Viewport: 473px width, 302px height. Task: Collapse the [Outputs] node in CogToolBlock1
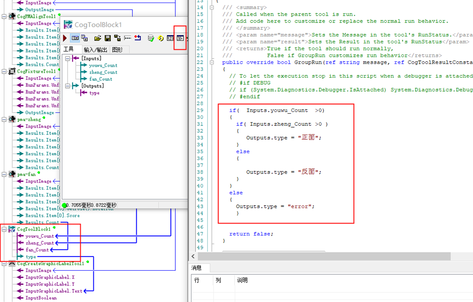pyautogui.click(x=68, y=86)
